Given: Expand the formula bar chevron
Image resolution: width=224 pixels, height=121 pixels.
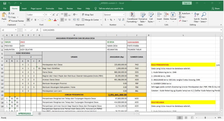Looking at the screenshot, I should [x=221, y=30].
